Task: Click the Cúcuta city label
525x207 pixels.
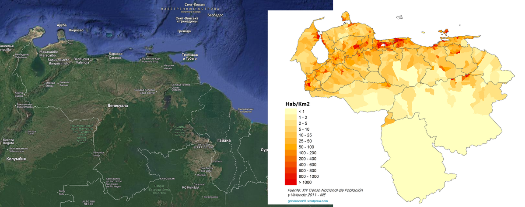Action: click(x=18, y=94)
